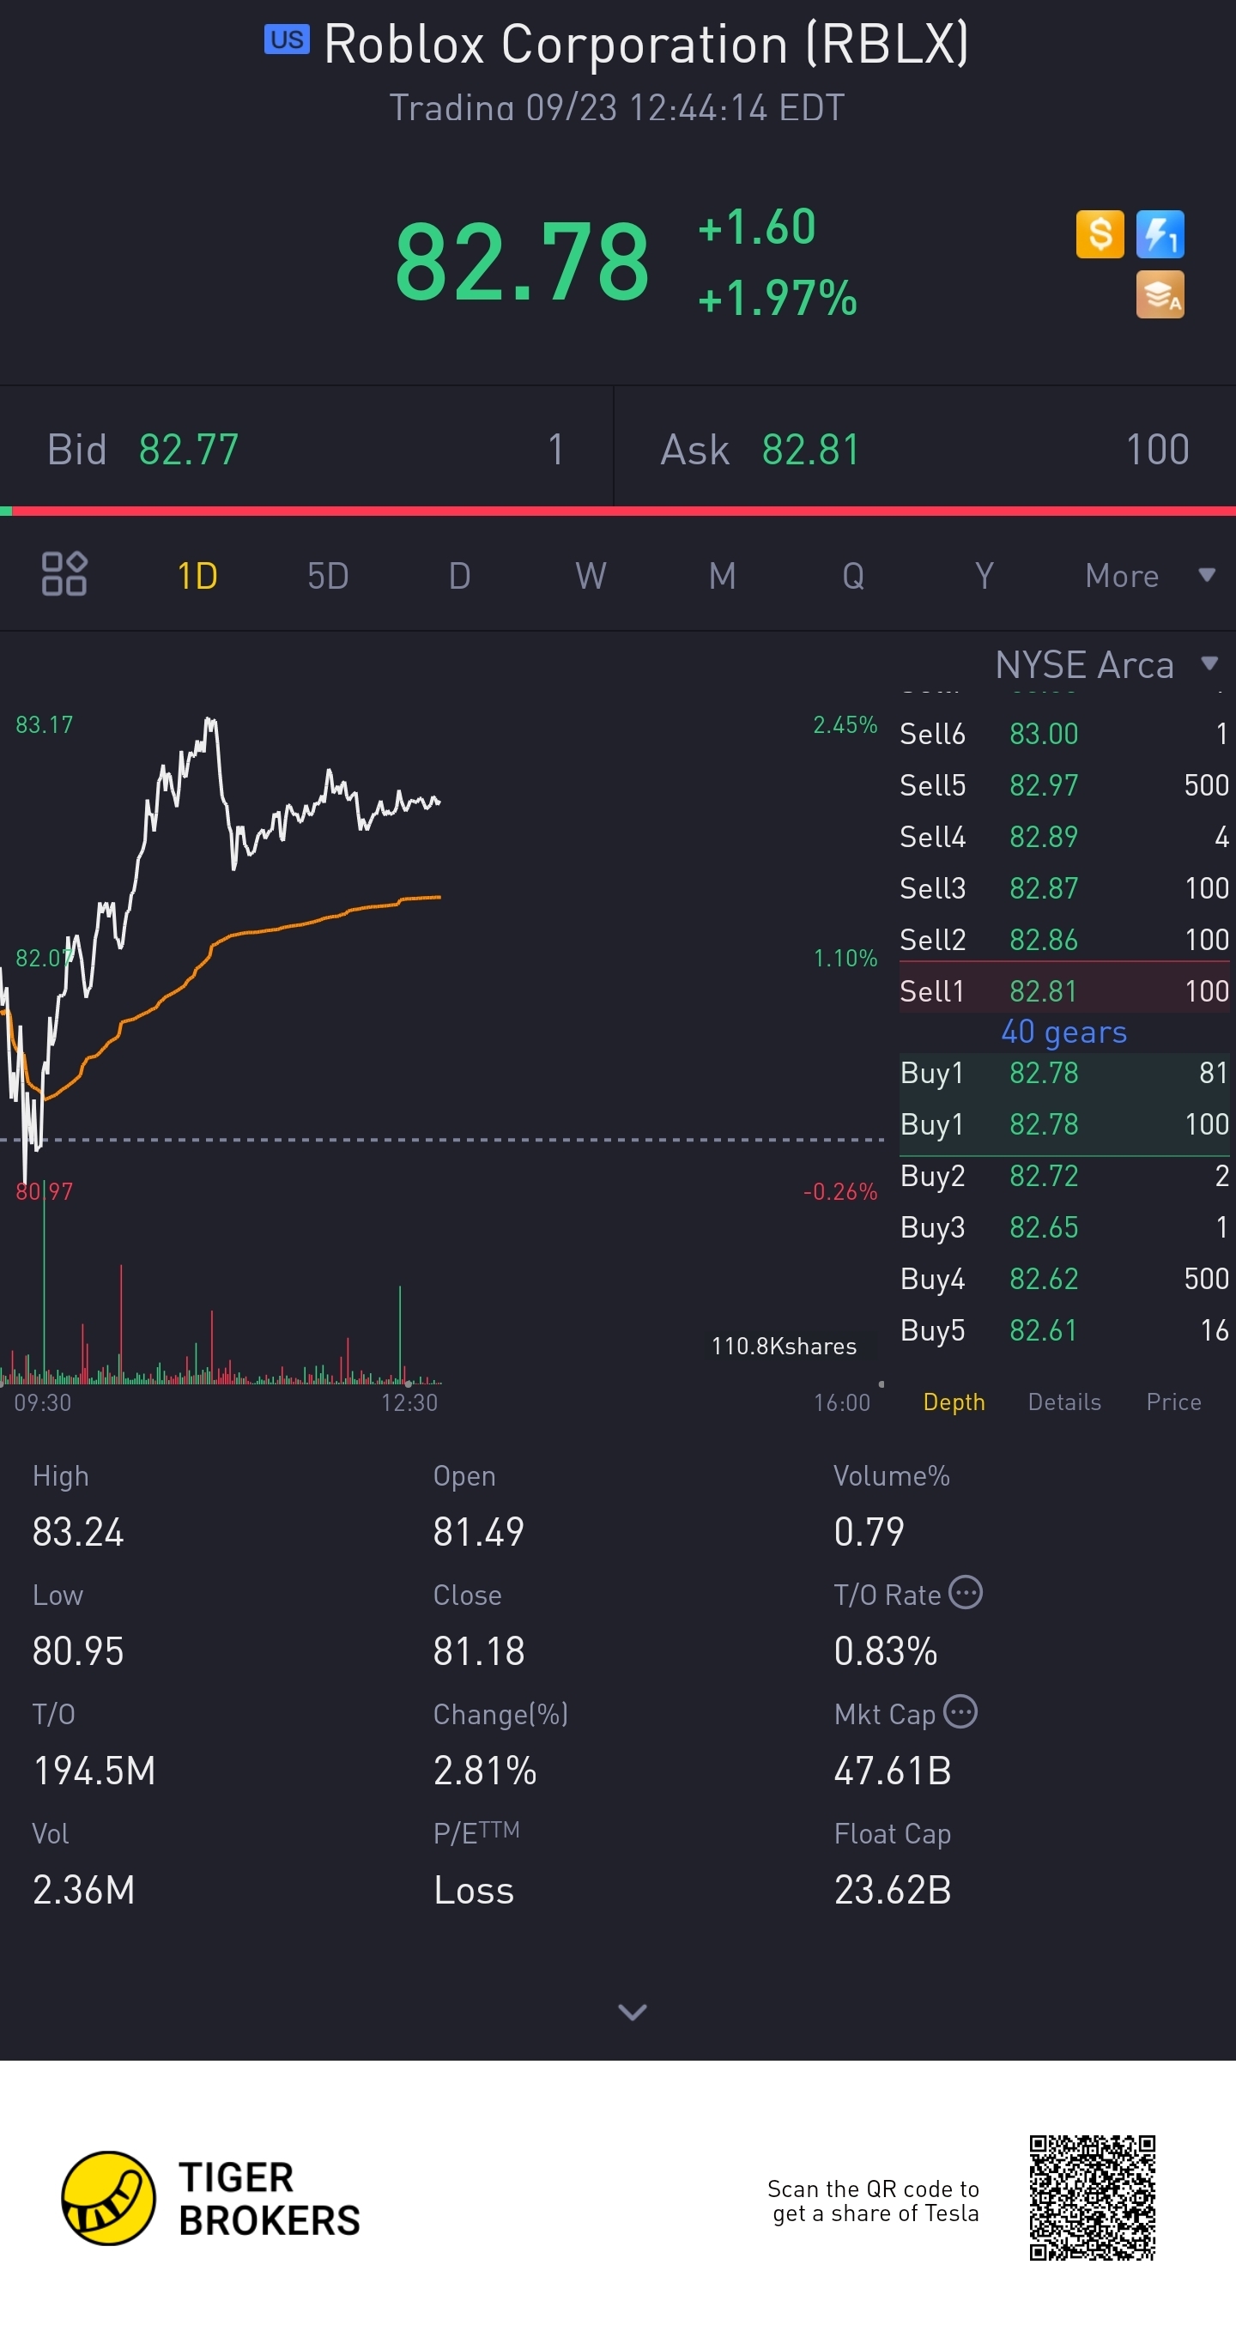Tap the Volume% value 0.79
Viewport: 1236px width, 2337px height.
[869, 1531]
